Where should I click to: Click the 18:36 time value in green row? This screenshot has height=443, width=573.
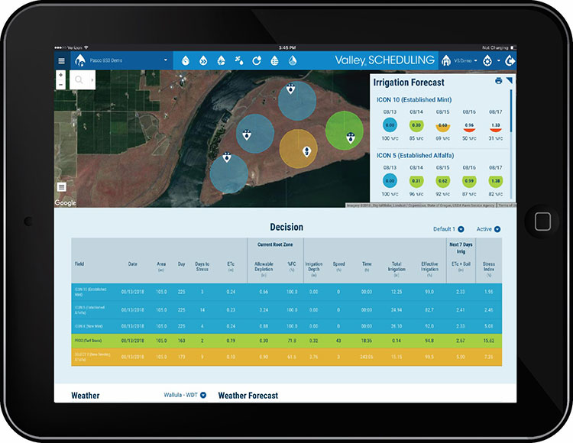click(367, 341)
